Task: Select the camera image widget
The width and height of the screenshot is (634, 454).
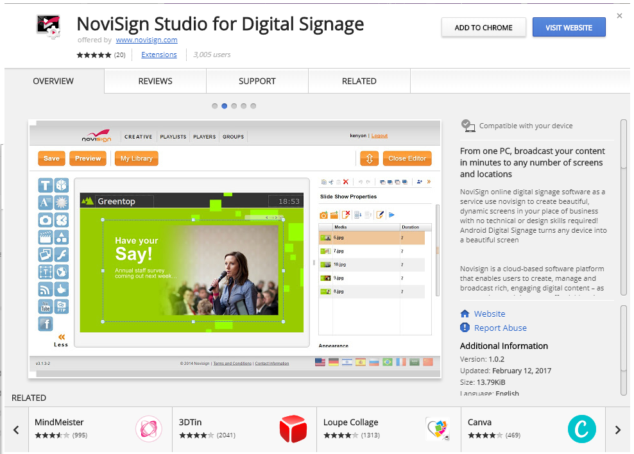Action: pos(46,220)
